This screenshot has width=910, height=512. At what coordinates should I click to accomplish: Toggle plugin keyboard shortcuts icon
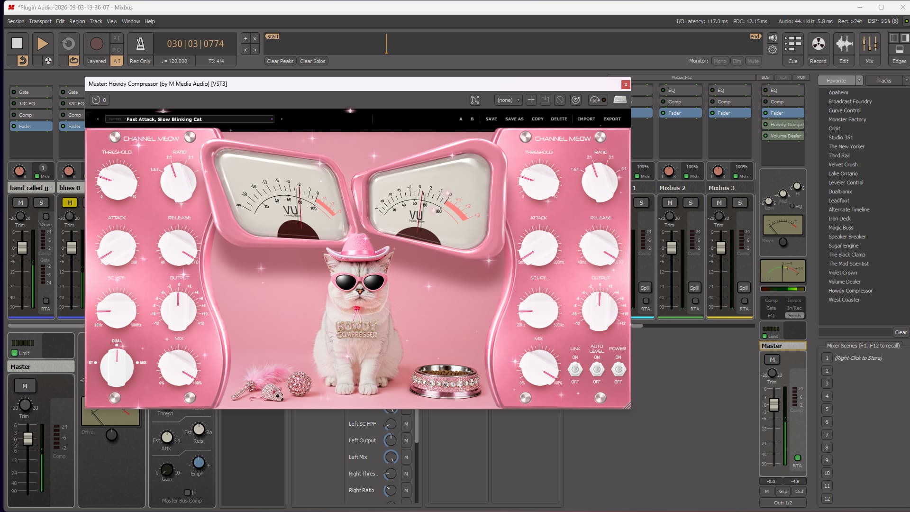point(620,100)
